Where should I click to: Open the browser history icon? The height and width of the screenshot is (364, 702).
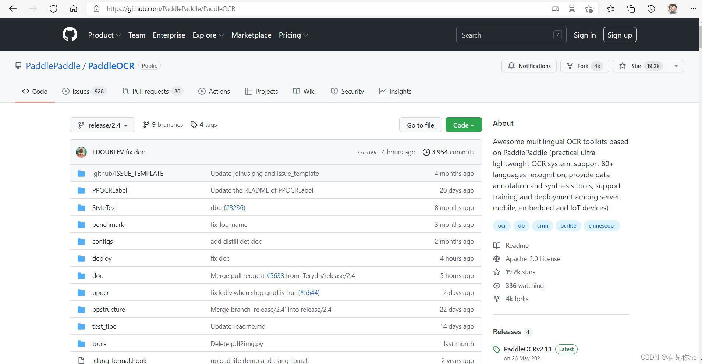click(651, 9)
